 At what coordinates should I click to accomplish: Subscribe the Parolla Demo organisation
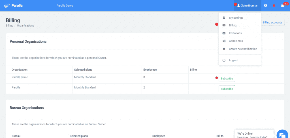click(x=227, y=79)
